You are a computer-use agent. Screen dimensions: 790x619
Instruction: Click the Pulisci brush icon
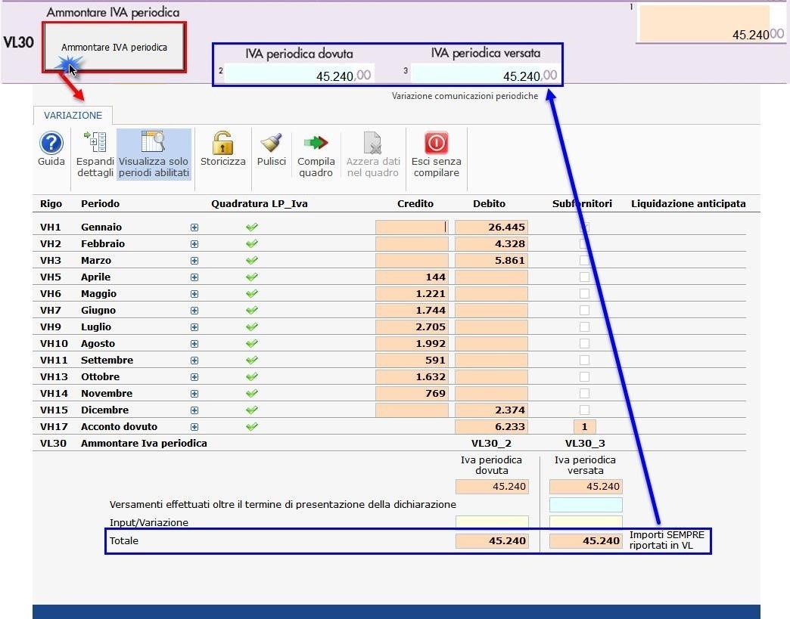coord(271,143)
